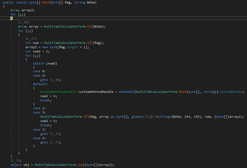Screen dimensions: 247x168
Task: Follow the "goto IL_76;" statement
Action: [x=51, y=142]
